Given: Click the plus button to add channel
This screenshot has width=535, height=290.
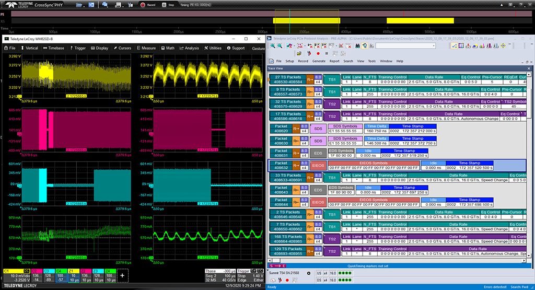Looking at the screenshot, I should click(x=122, y=275).
